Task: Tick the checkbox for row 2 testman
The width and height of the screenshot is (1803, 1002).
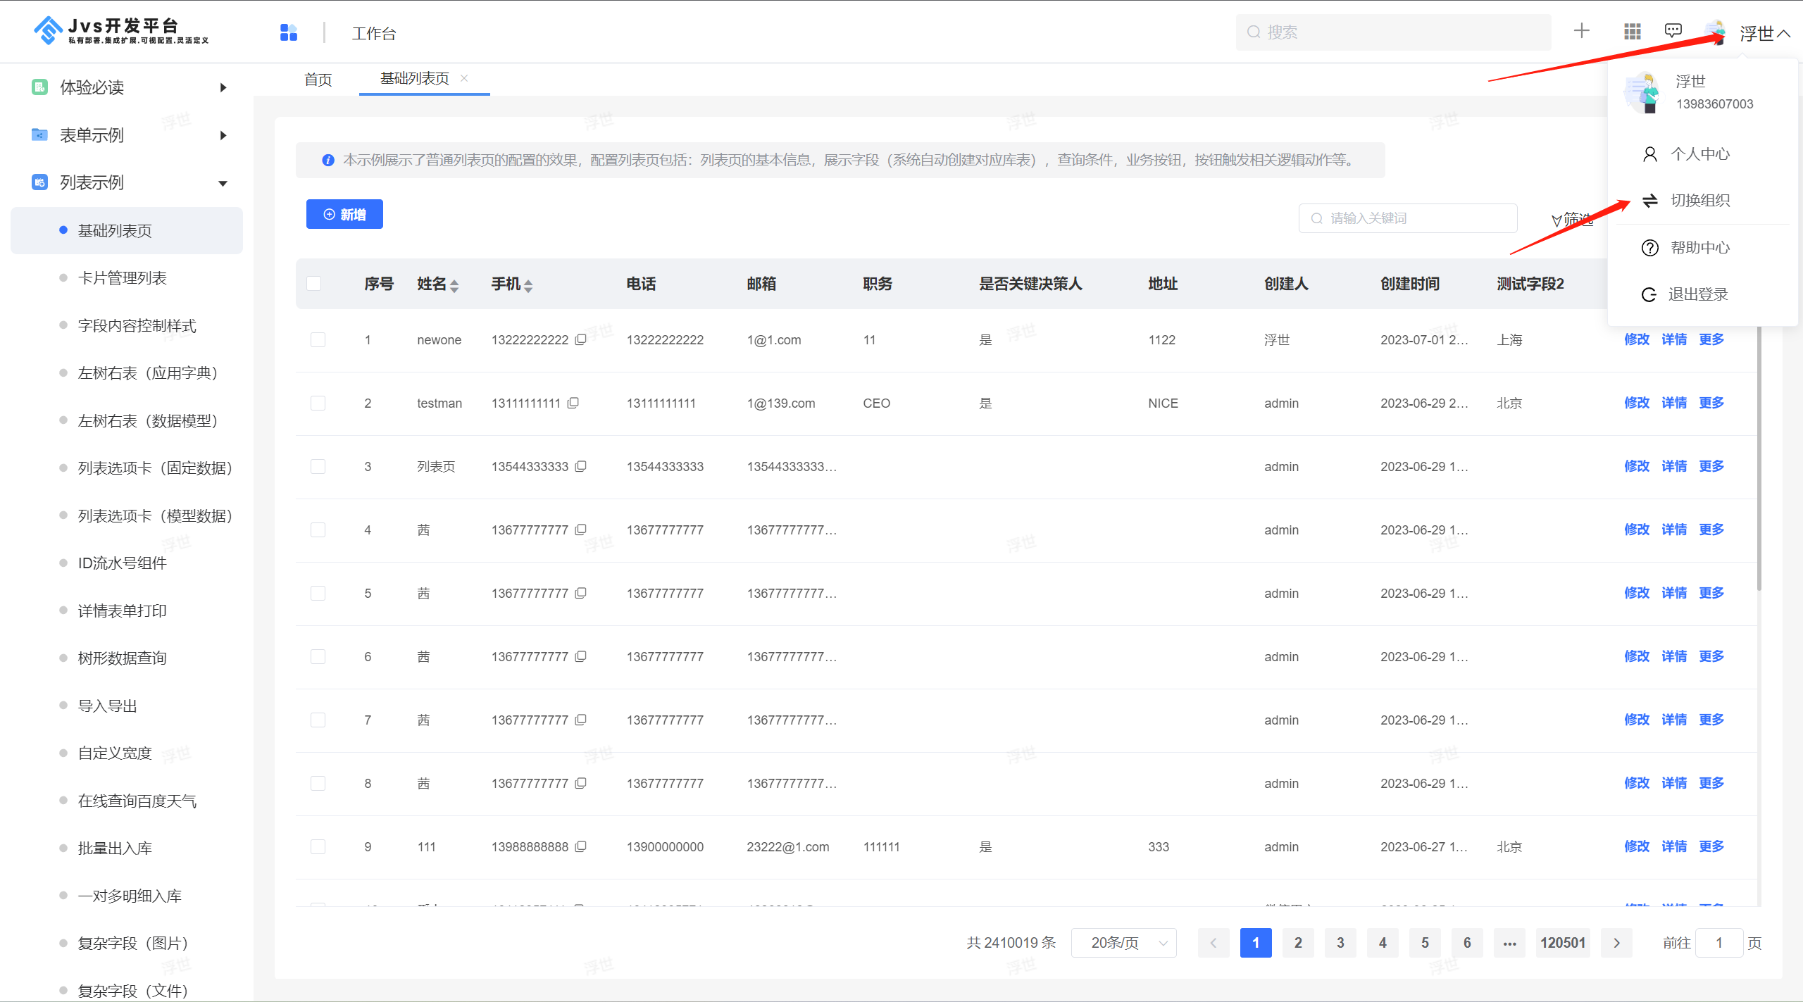Action: (x=318, y=403)
